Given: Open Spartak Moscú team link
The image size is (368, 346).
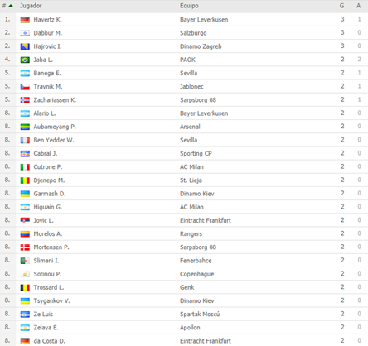Looking at the screenshot, I should (200, 314).
